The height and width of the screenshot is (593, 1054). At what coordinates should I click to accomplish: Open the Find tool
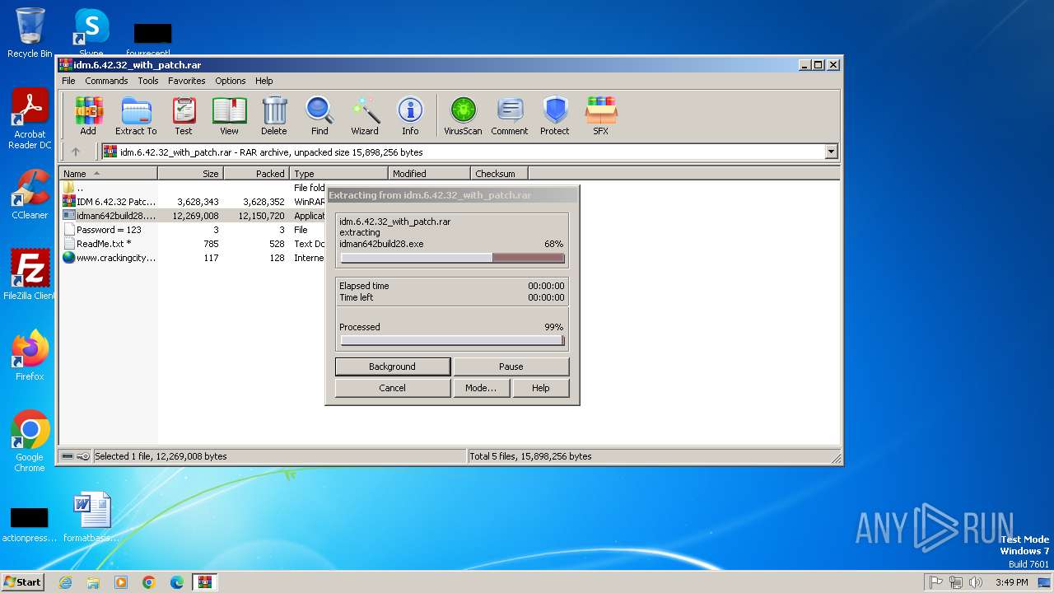(319, 115)
